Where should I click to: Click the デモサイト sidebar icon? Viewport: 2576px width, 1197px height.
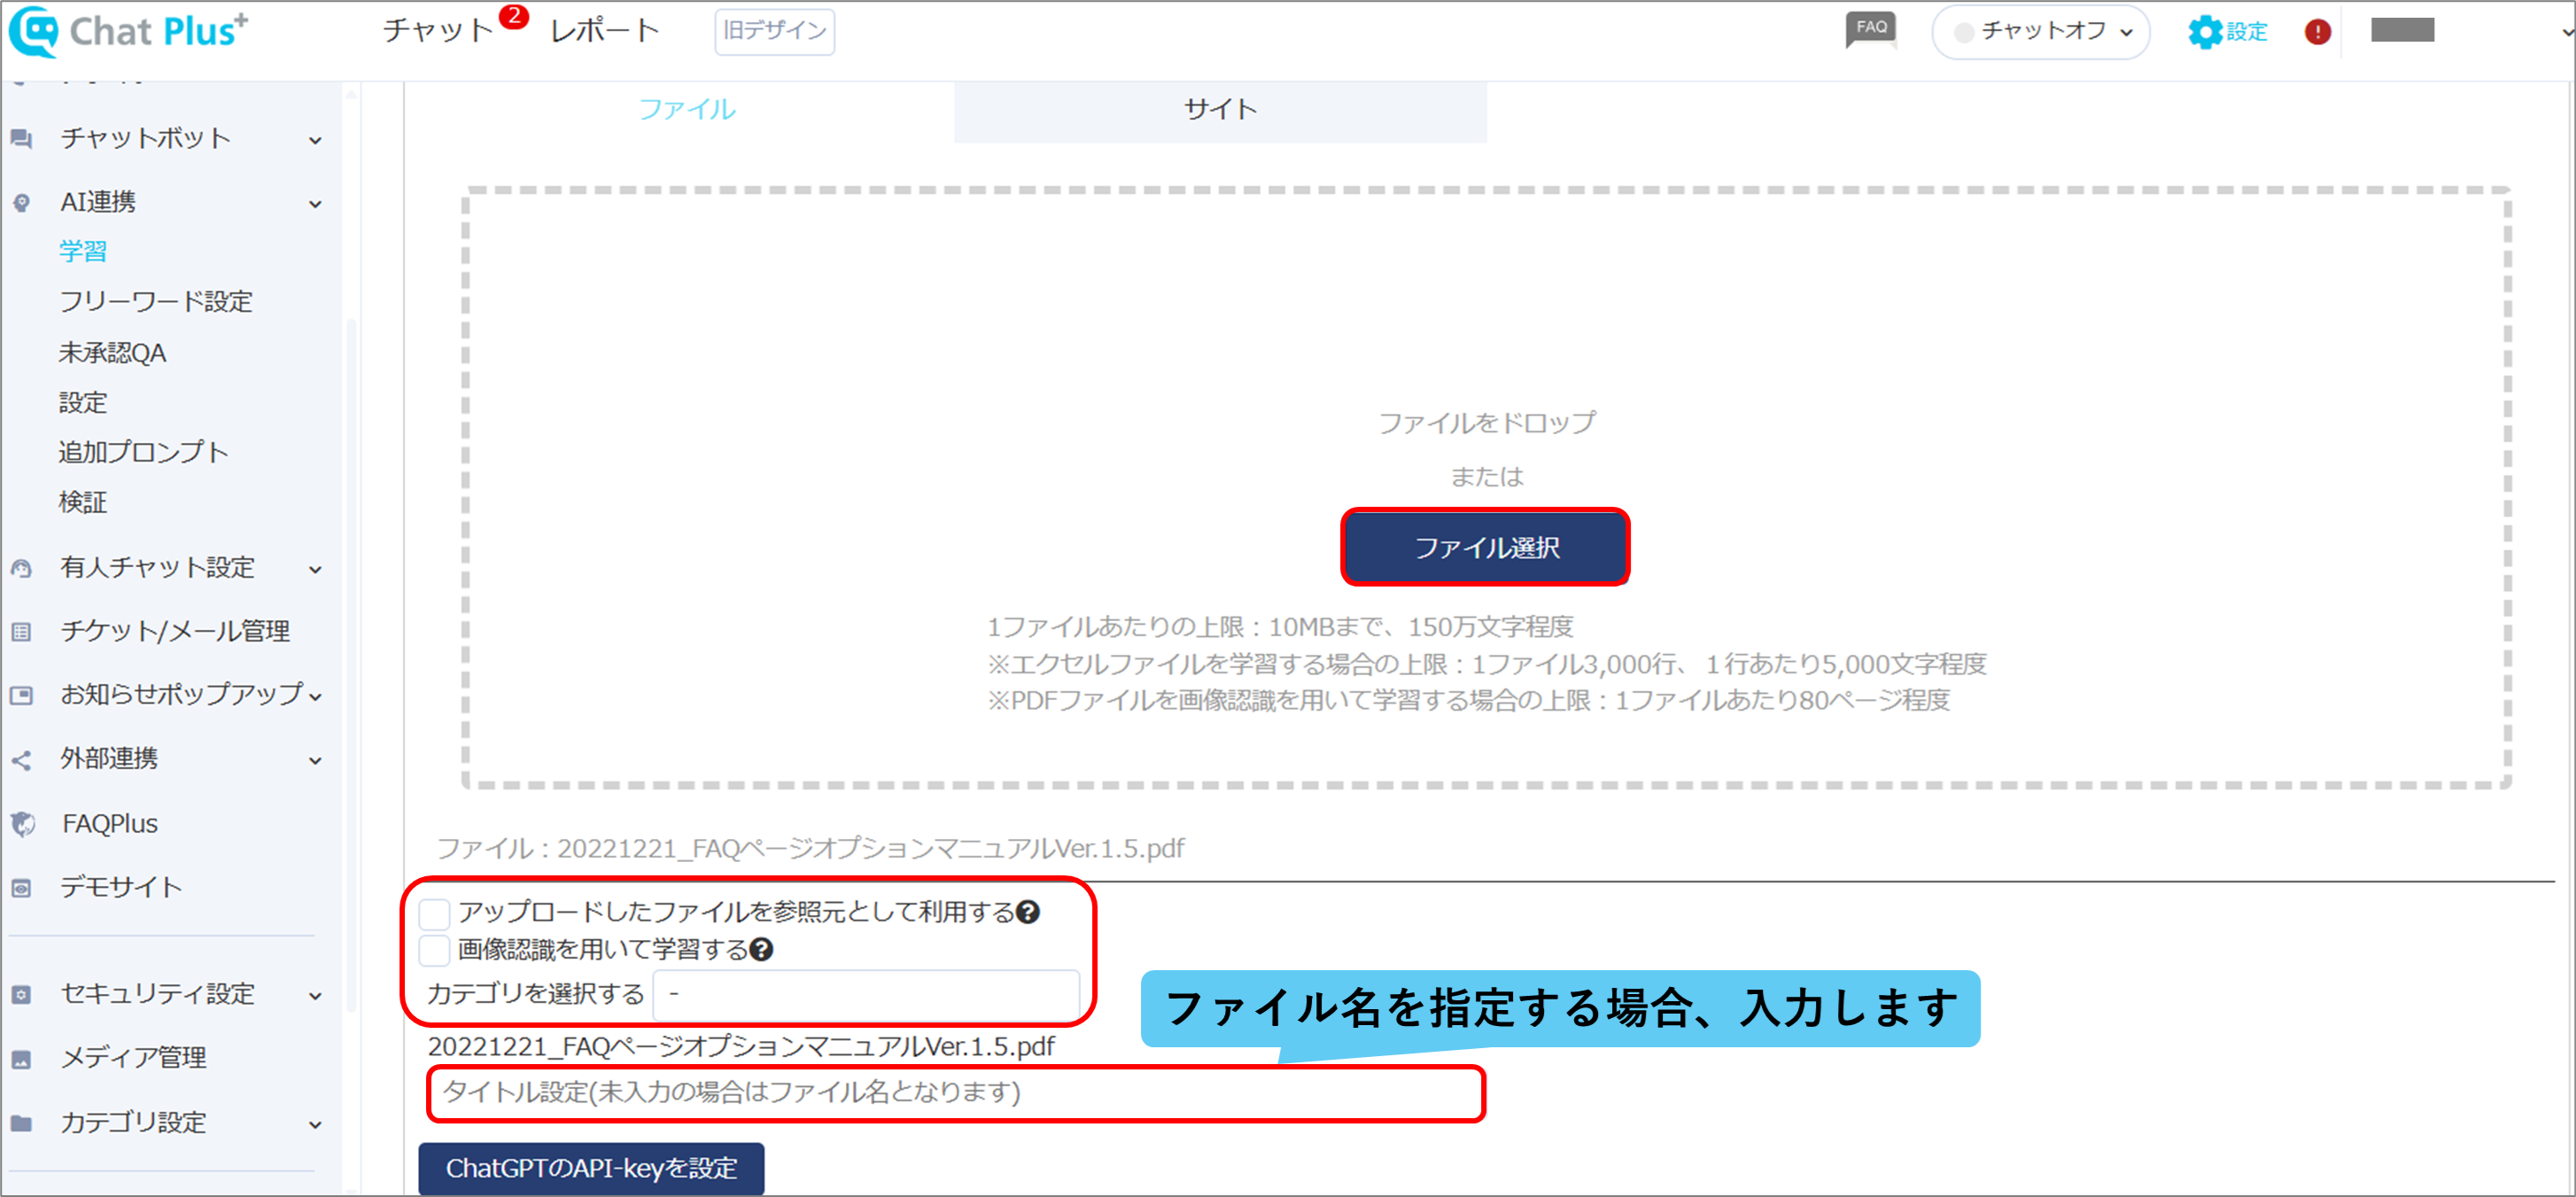pyautogui.click(x=21, y=888)
